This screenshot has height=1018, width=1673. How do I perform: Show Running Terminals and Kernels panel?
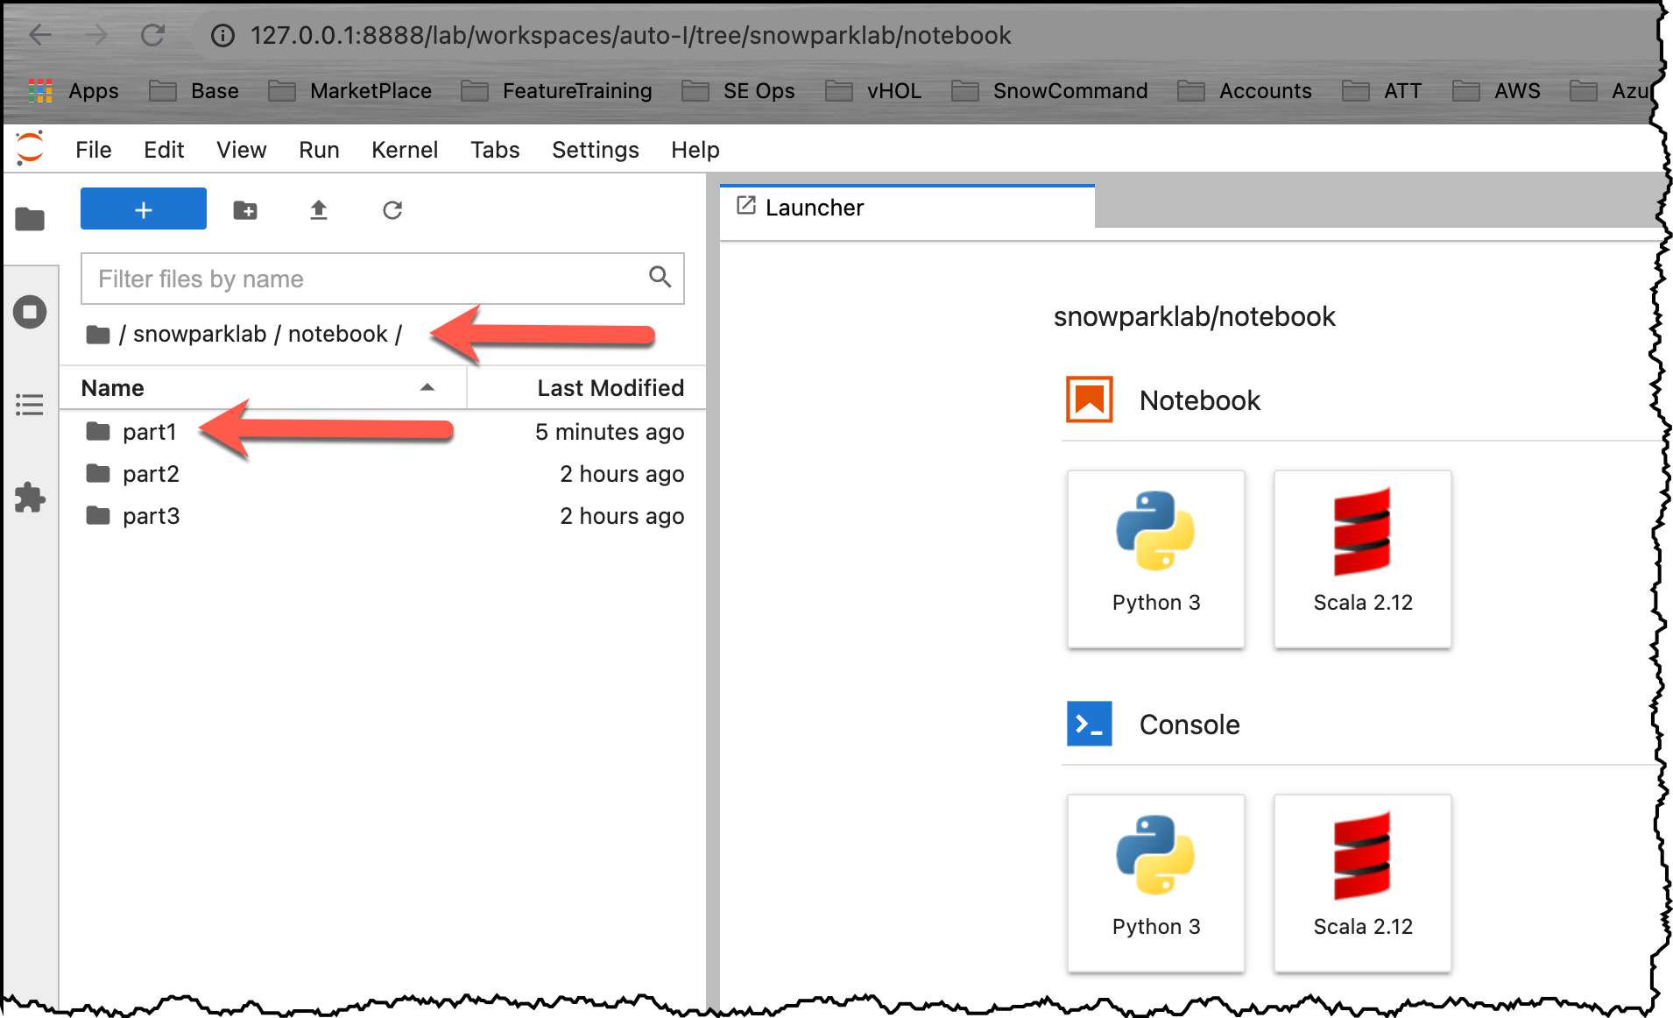[x=30, y=312]
